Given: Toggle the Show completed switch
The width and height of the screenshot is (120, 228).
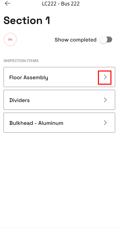Looking at the screenshot, I should click(x=106, y=40).
